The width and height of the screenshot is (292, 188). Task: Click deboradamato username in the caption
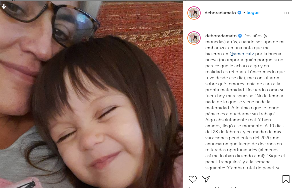point(221,36)
